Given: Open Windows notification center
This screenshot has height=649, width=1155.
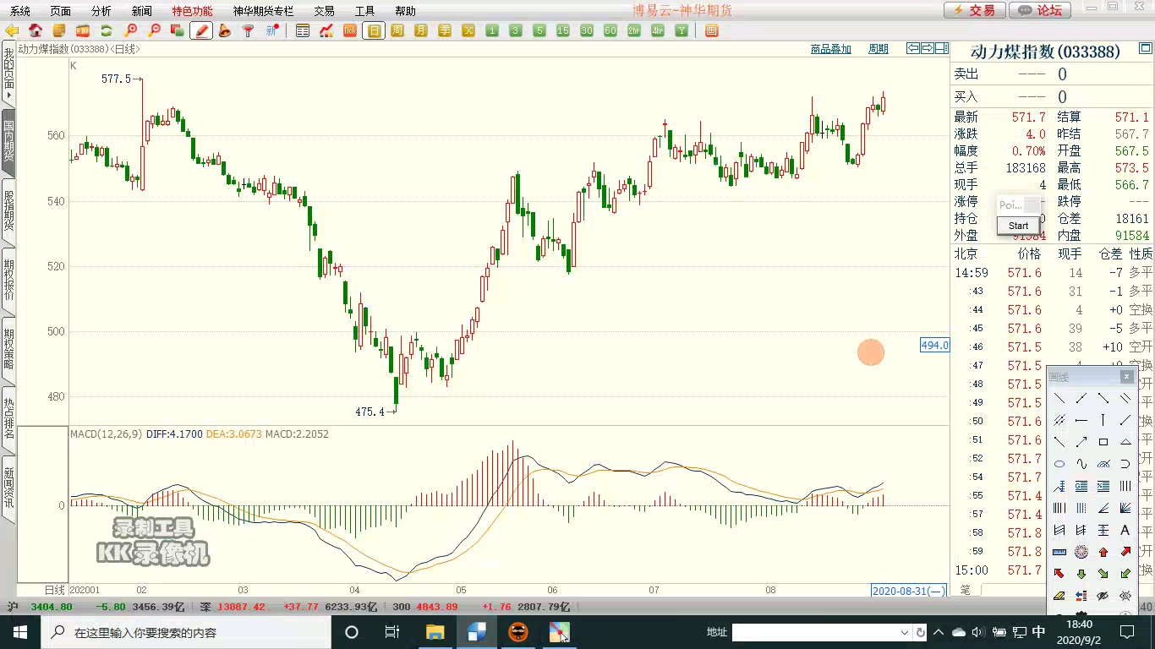Looking at the screenshot, I should click(1127, 632).
